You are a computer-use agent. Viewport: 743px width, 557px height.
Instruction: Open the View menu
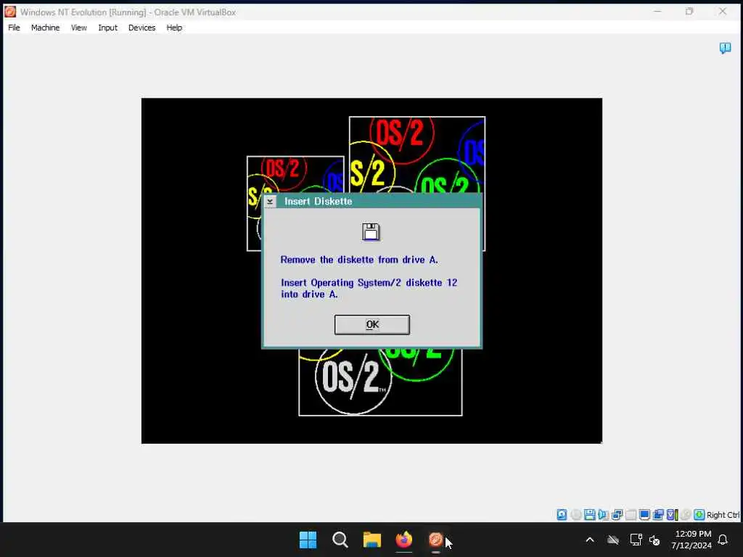pos(78,28)
